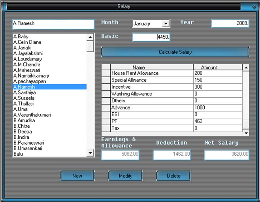Click the Basic salary input field
Screen dimensions: 260x202
coord(151,37)
